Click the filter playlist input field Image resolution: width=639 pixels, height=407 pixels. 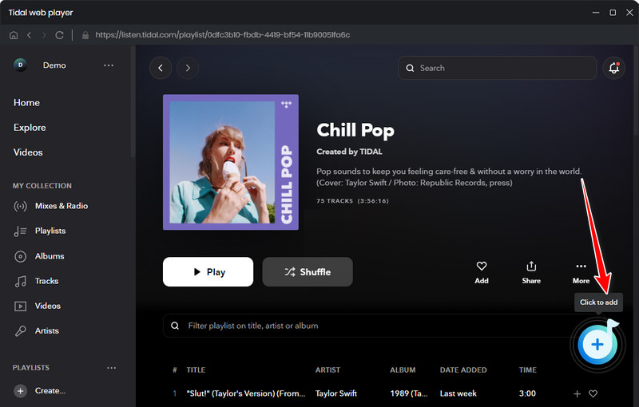367,326
